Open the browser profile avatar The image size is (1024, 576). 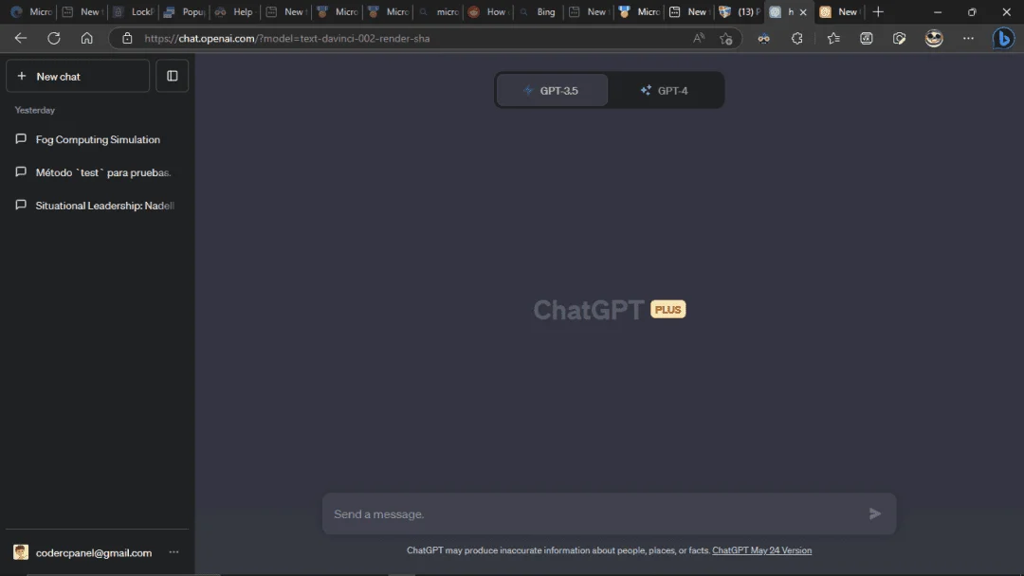[x=934, y=39]
